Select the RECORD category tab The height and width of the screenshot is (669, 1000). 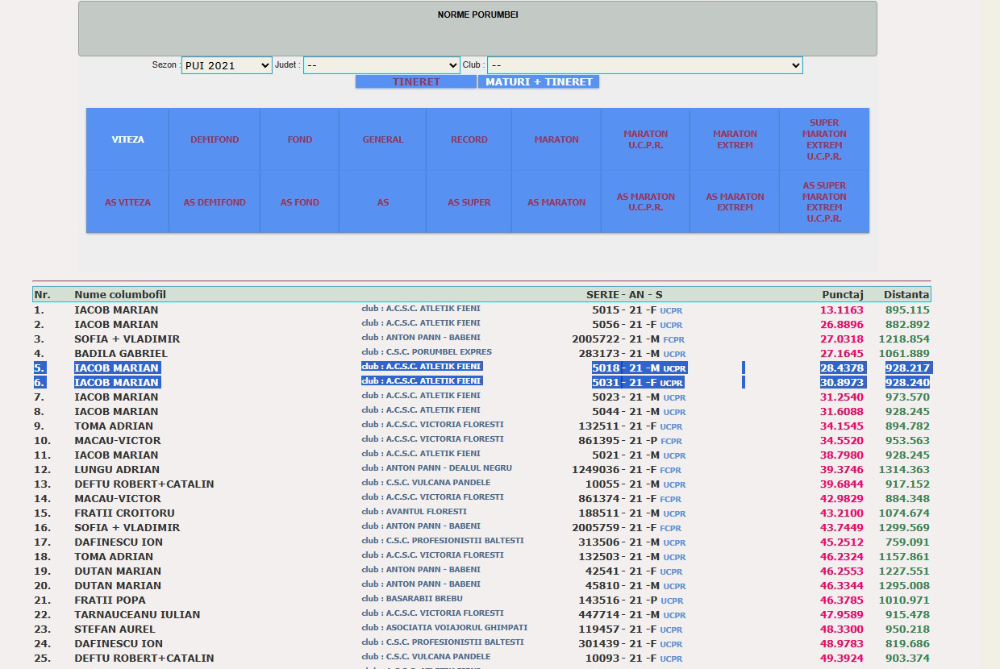469,139
